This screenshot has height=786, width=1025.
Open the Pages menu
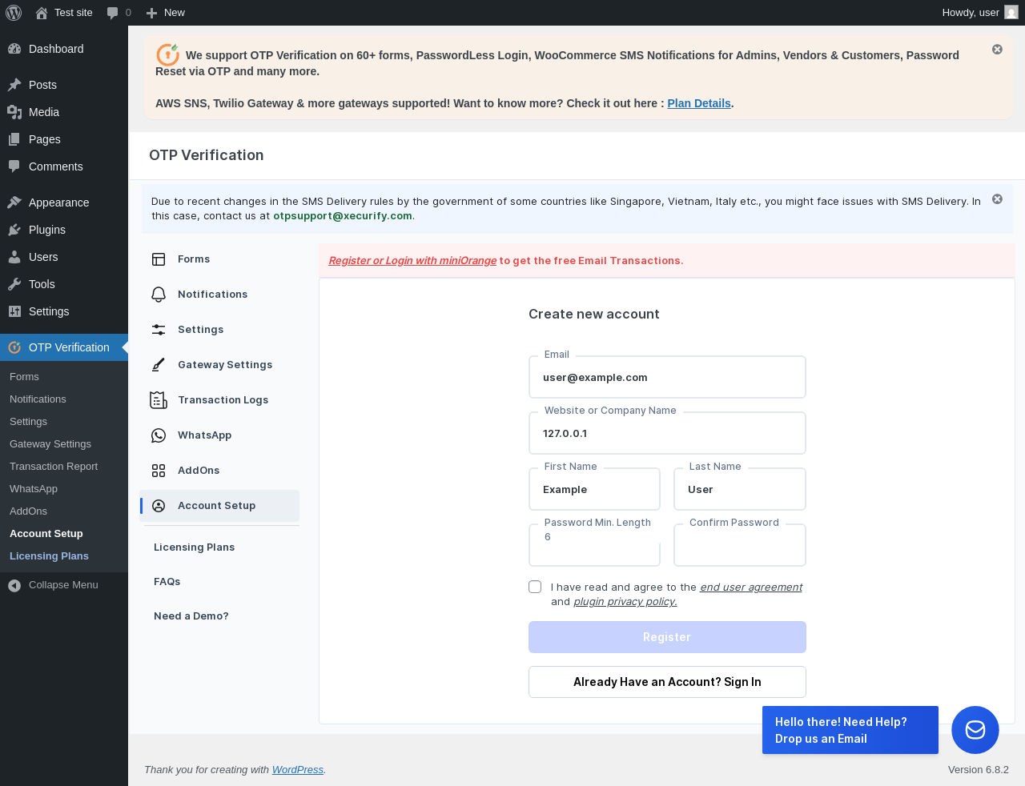click(x=64, y=139)
